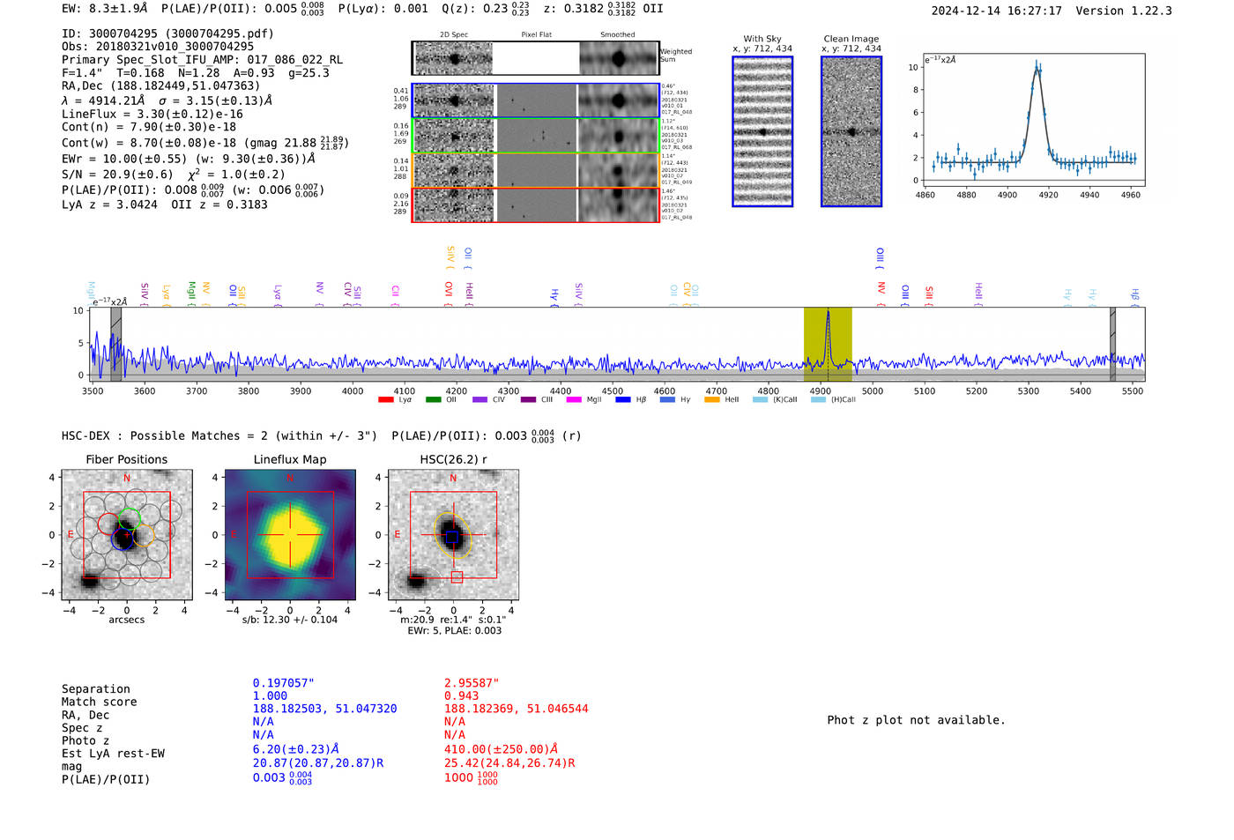Click the EWr = 10.00(±0.55) line
The image size is (1234, 840).
[x=189, y=159]
